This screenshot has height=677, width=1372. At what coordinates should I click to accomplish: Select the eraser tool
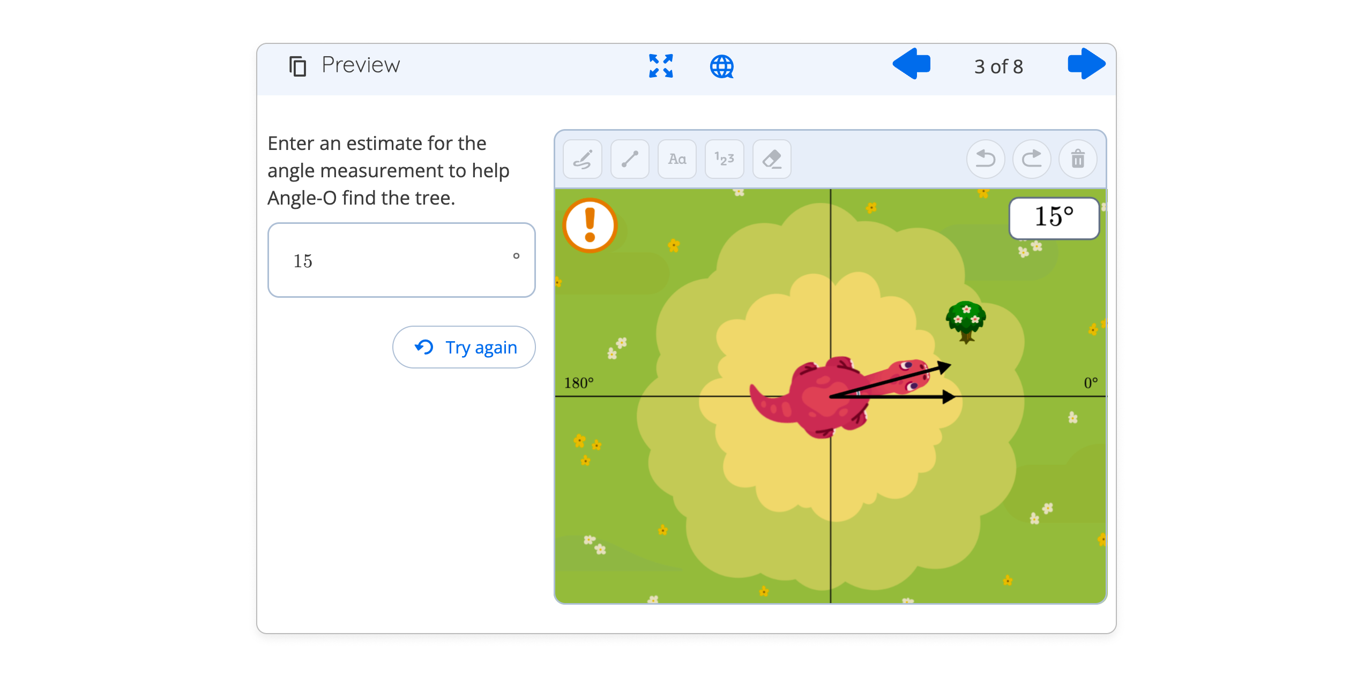pyautogui.click(x=772, y=159)
